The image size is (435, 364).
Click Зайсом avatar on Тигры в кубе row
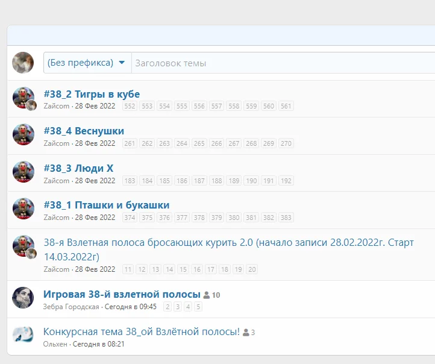click(x=23, y=98)
